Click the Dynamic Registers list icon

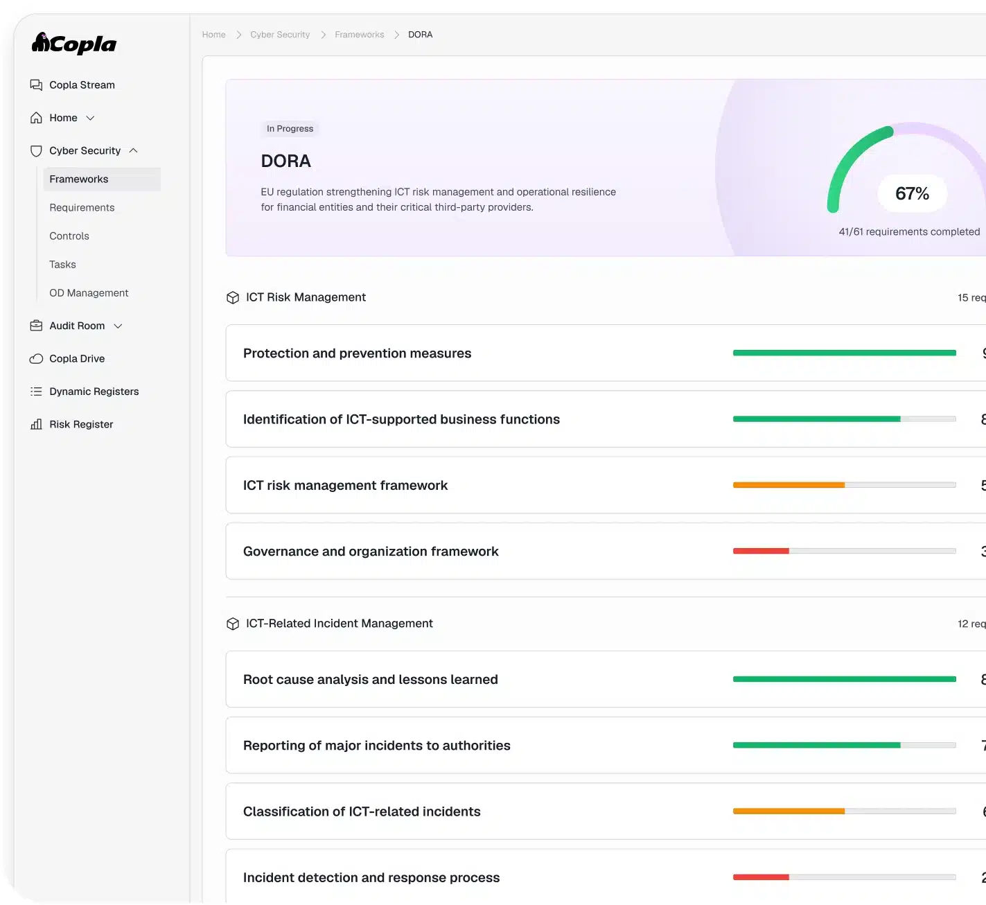36,392
